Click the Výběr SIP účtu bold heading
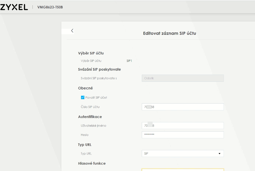This screenshot has width=255, height=171. [91, 53]
